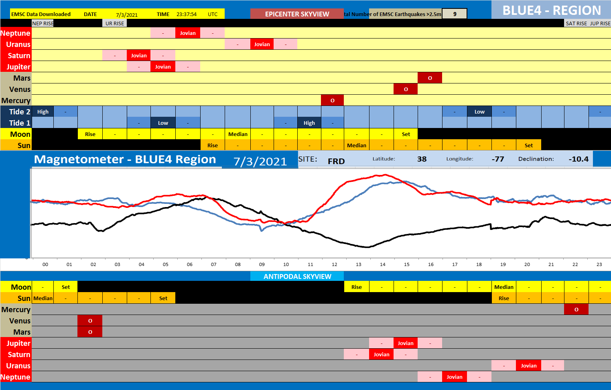Click the NEP RISE marker
The height and width of the screenshot is (390, 611).
coord(43,23)
